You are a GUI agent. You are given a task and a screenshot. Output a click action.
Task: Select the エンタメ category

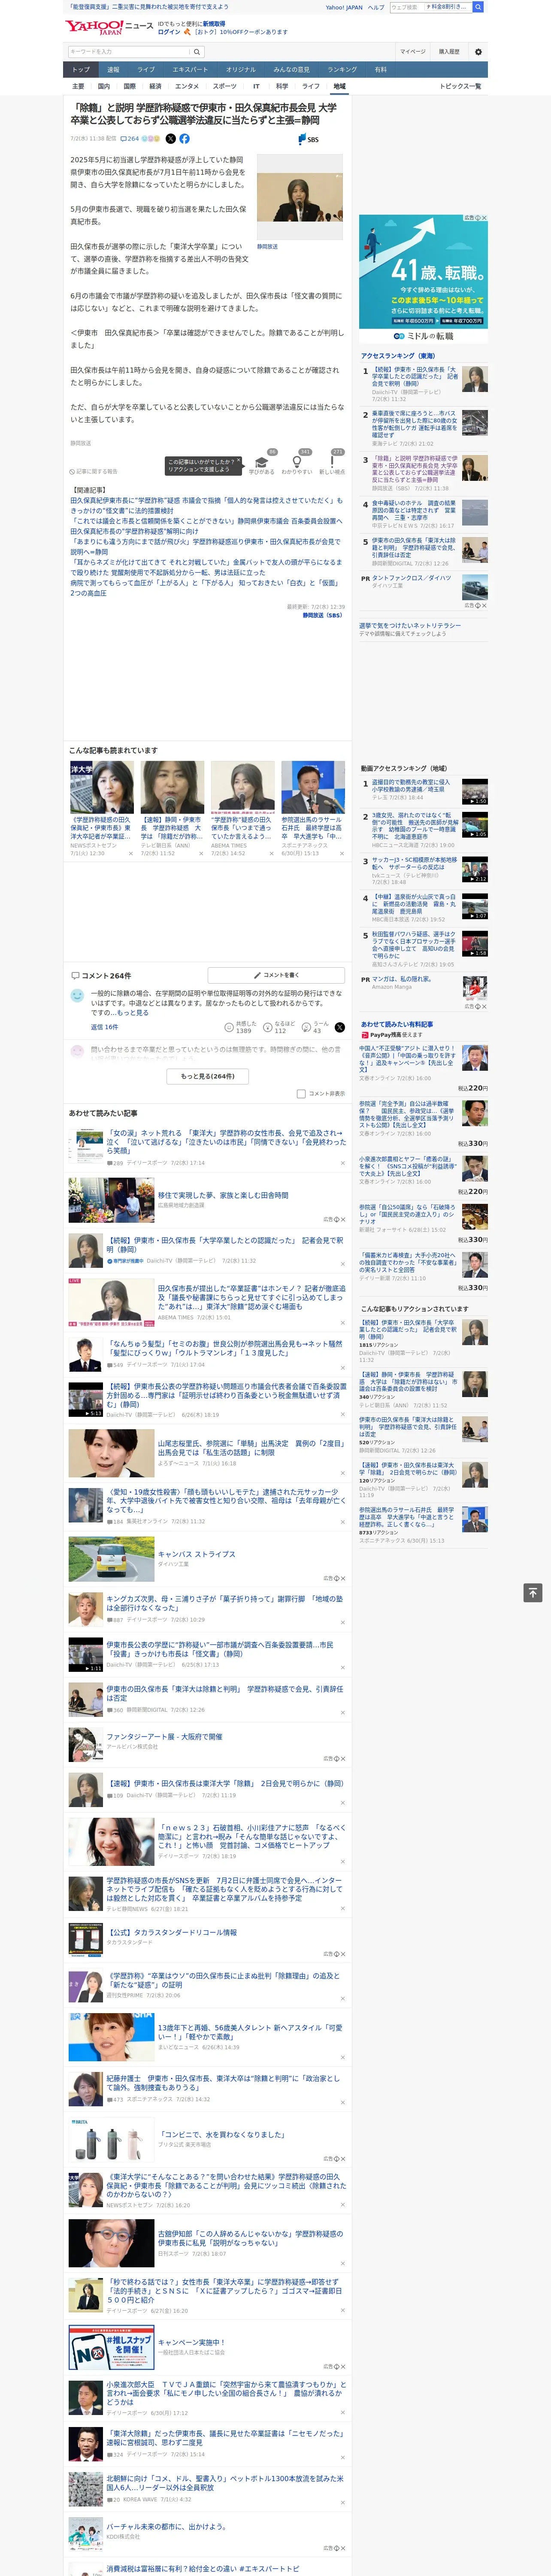point(187,86)
